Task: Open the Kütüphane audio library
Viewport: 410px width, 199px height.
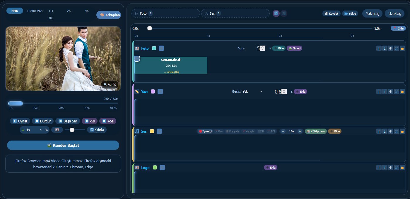Action: (x=316, y=131)
